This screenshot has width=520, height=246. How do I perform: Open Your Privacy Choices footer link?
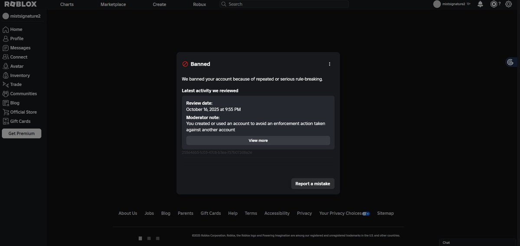(x=344, y=213)
